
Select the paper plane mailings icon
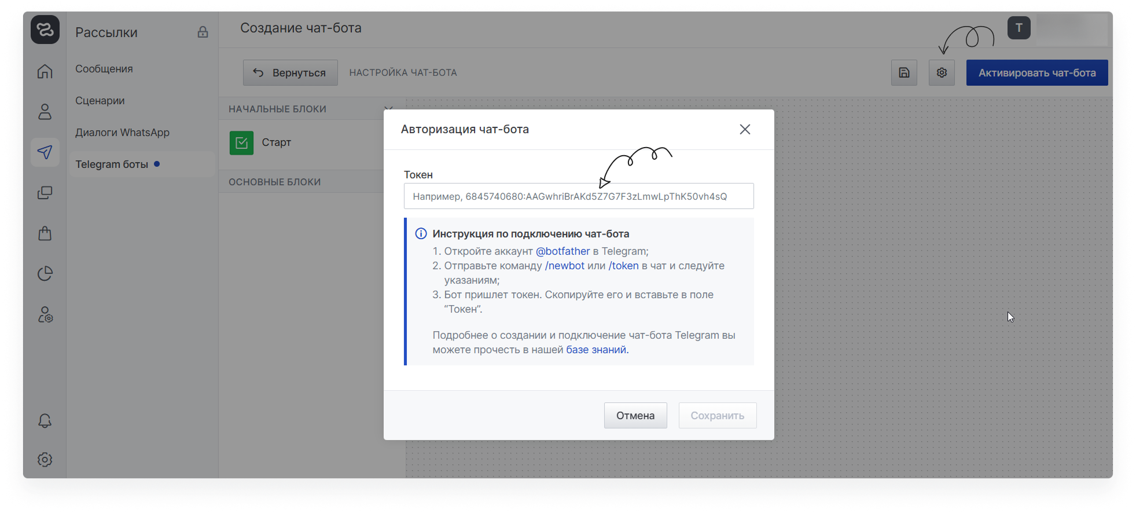coord(45,152)
